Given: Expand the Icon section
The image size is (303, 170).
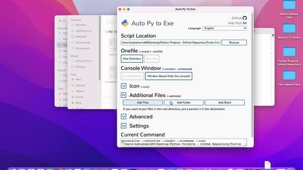Looking at the screenshot, I should [124, 86].
